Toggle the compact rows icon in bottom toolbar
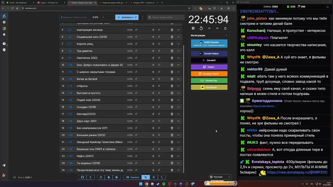Image resolution: width=333 pixels, height=187 pixels. point(154,177)
